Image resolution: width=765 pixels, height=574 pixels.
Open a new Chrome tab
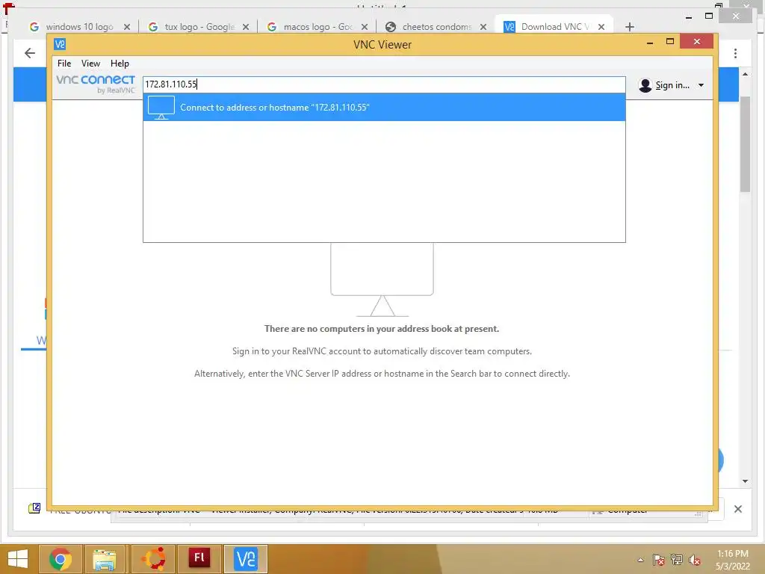pos(630,27)
